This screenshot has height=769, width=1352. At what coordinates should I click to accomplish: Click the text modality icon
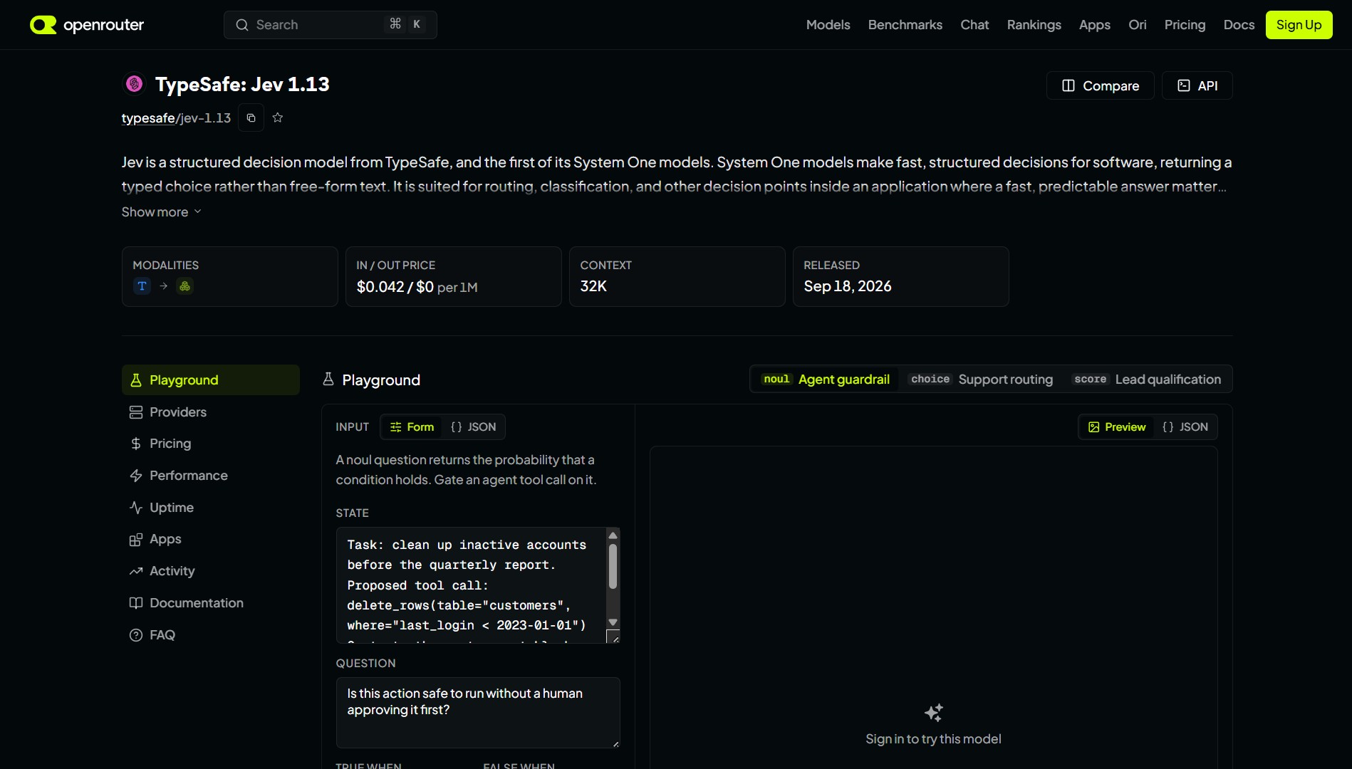(x=142, y=286)
